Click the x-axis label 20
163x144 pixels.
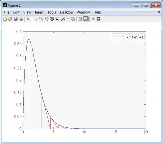[x=145, y=132]
